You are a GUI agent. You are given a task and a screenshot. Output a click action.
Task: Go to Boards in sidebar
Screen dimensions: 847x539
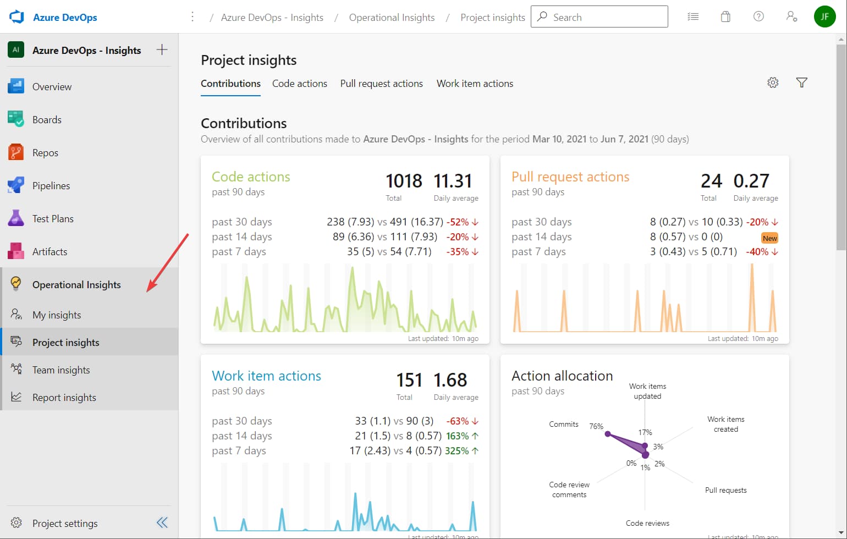[89, 119]
